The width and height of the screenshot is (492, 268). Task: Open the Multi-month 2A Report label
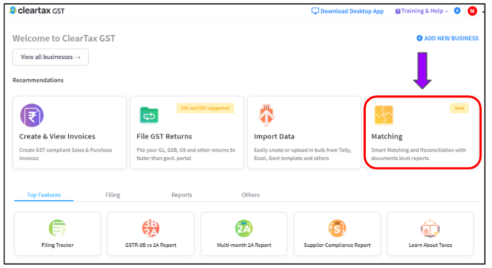244,245
